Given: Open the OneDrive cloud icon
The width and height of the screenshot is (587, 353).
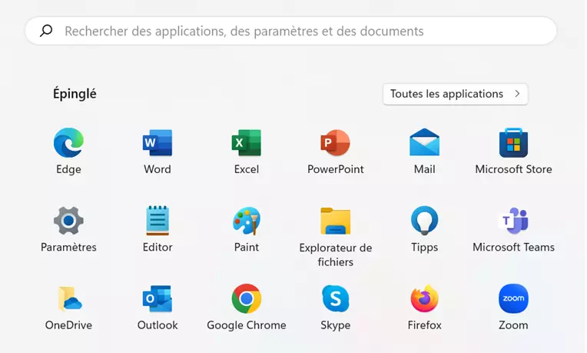Looking at the screenshot, I should [x=70, y=298].
